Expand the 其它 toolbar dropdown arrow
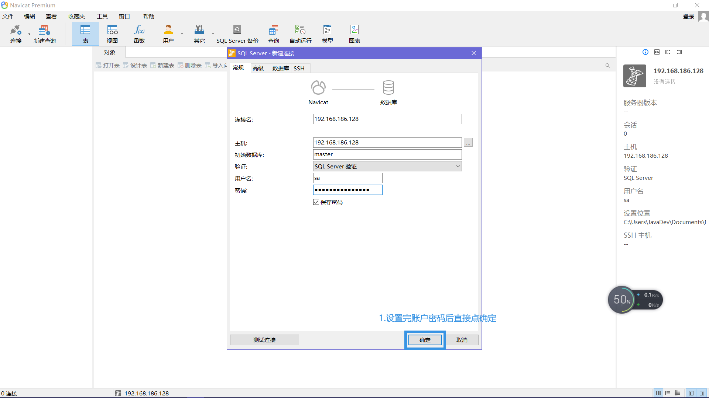The image size is (709, 398). [x=213, y=34]
